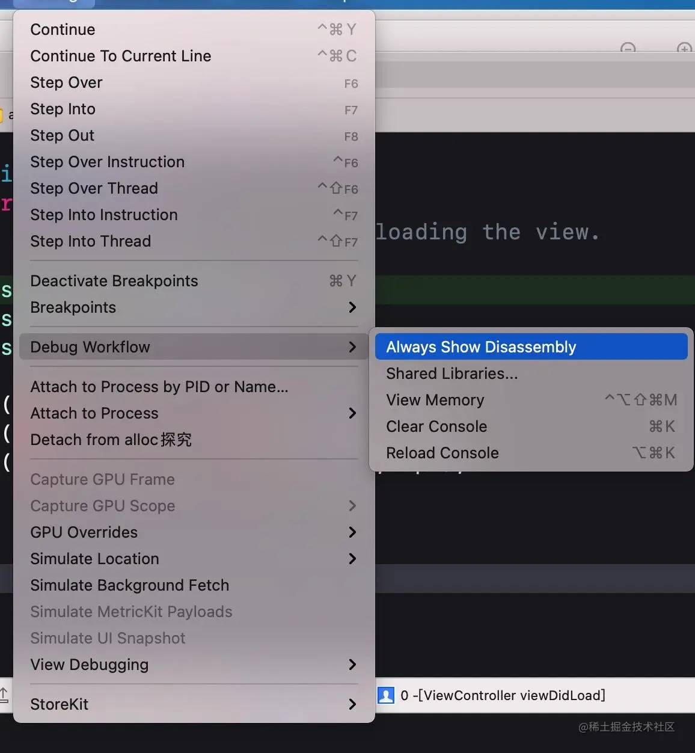The width and height of the screenshot is (695, 753).
Task: Select Step Into Instruction
Action: [194, 215]
